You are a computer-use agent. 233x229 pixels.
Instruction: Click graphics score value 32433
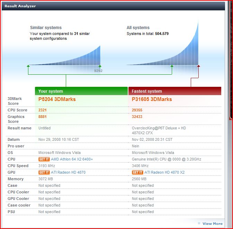click(137, 117)
